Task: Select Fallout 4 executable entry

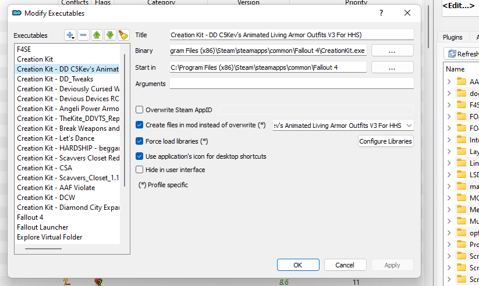Action: tap(67, 217)
